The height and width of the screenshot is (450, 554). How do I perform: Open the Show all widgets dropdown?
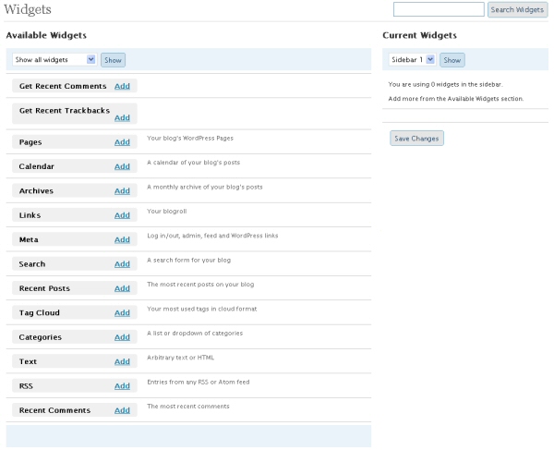point(54,59)
